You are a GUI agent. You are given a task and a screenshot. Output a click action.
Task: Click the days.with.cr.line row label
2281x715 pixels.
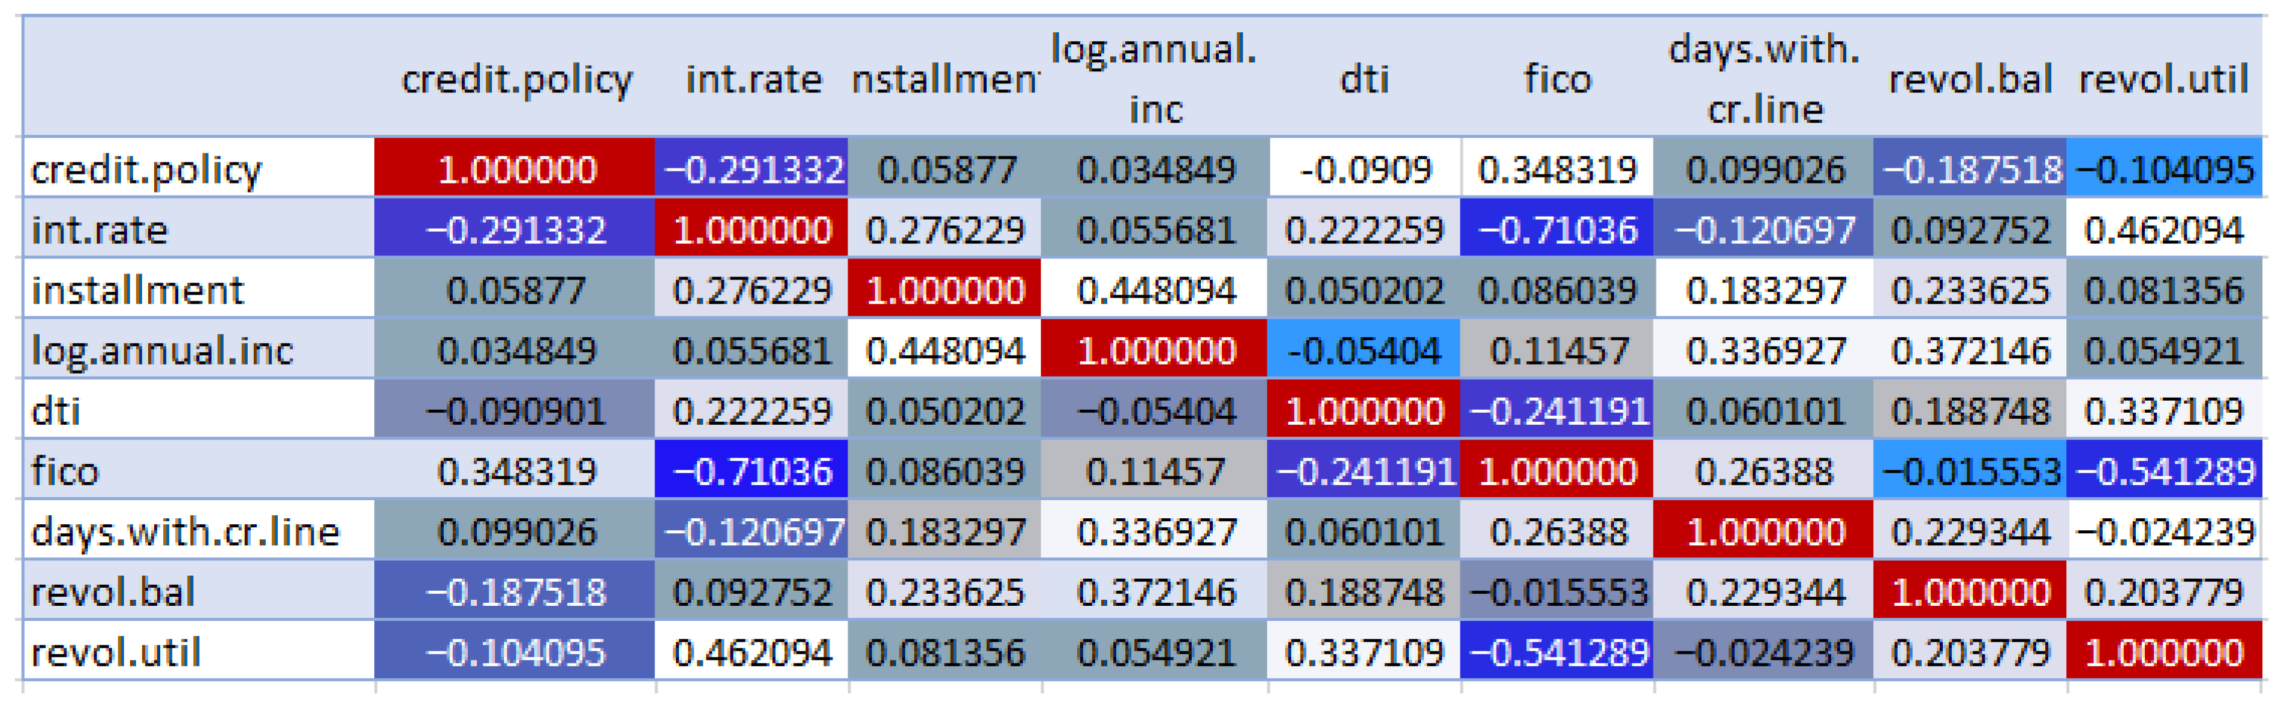click(x=185, y=531)
